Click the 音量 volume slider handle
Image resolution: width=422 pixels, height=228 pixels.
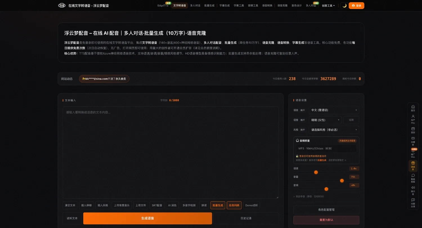(342, 181)
